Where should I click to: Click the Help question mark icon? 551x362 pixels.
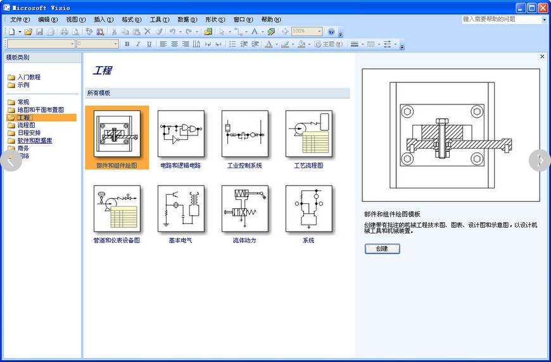pyautogui.click(x=331, y=32)
